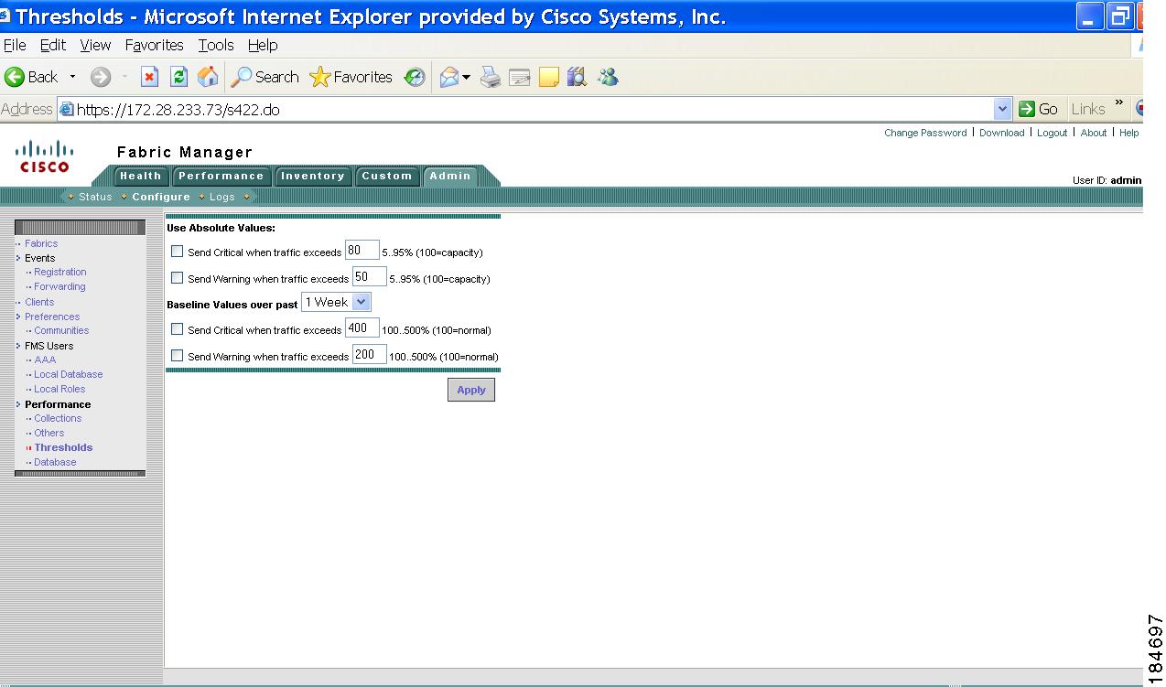Enable baseline Send Critical checkbox with 400 value
Image resolution: width=1166 pixels, height=687 pixels.
[x=178, y=329]
